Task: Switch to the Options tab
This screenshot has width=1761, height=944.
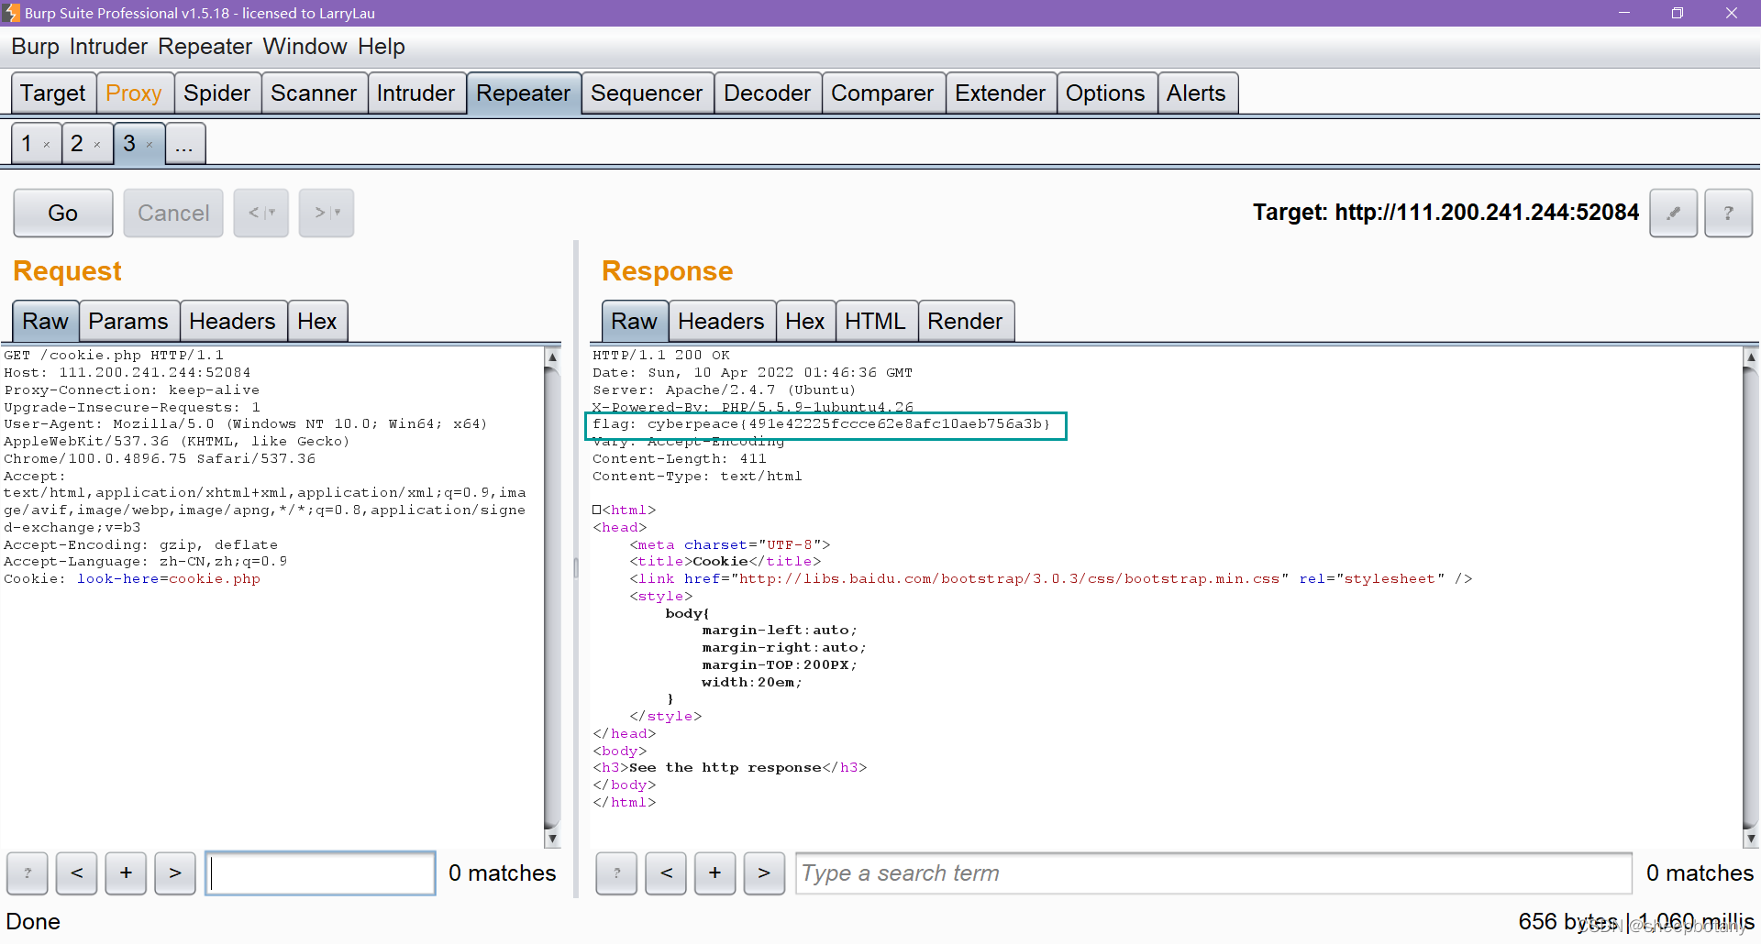Action: (x=1105, y=93)
